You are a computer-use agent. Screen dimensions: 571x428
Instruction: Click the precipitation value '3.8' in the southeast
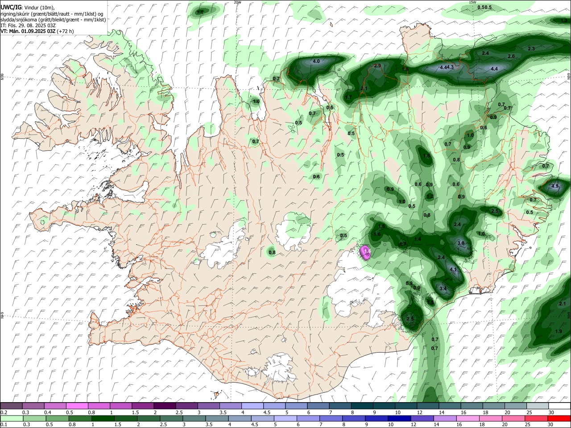(461, 243)
